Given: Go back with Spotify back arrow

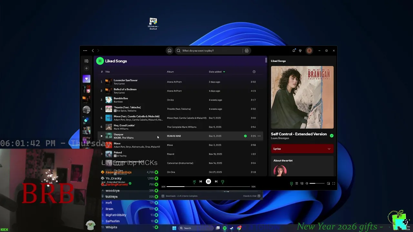Looking at the screenshot, I should [93, 51].
